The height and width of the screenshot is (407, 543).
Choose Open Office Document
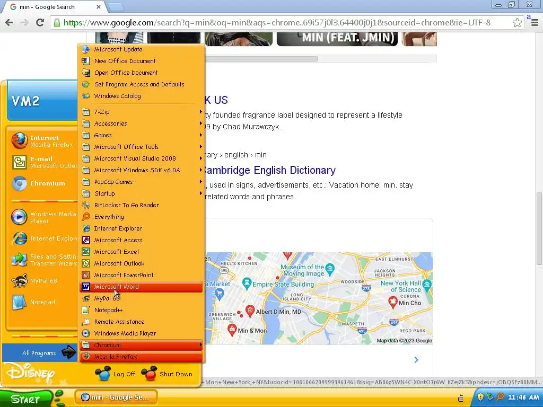tap(141, 73)
